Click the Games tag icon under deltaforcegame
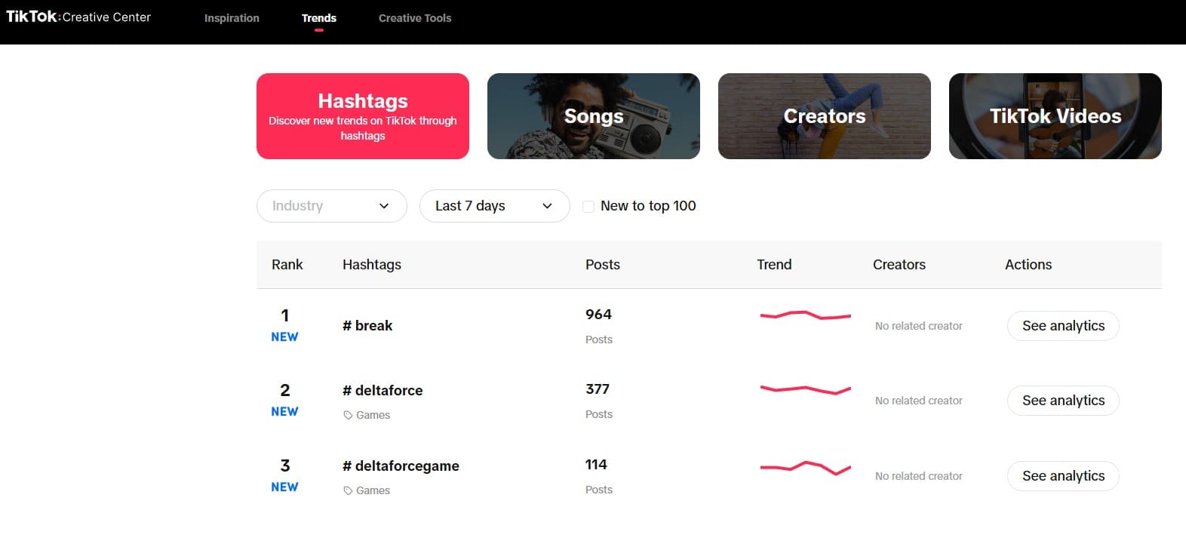The image size is (1186, 550). (348, 491)
